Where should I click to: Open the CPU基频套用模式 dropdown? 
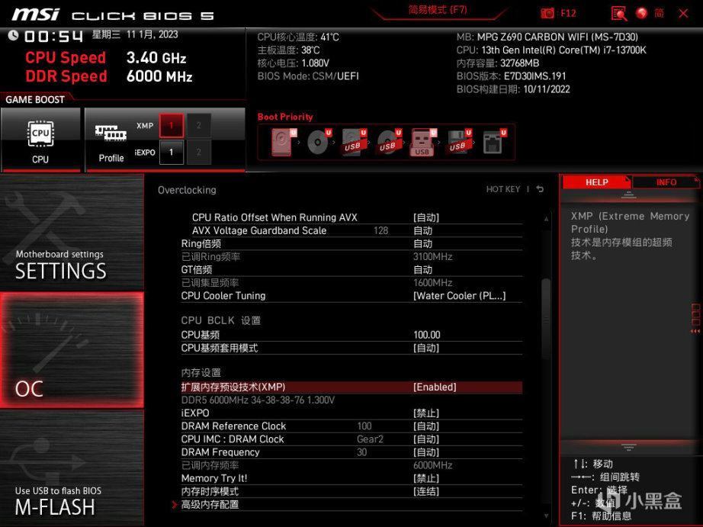click(426, 348)
